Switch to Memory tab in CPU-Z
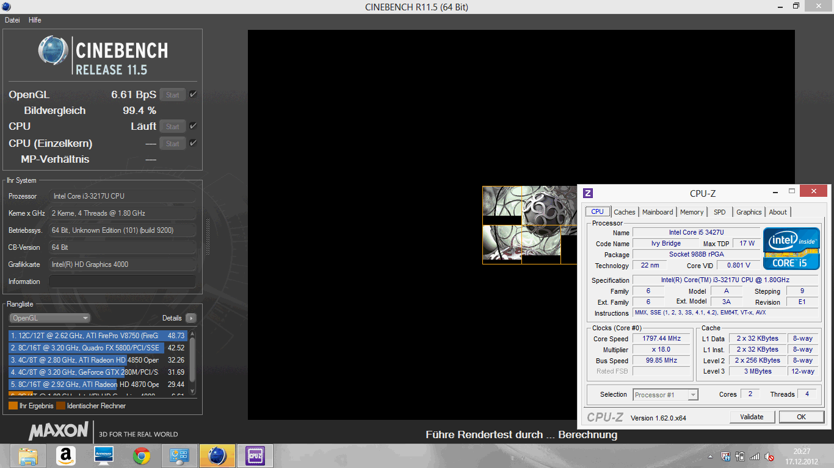Viewport: 834px width, 468px height. 692,212
